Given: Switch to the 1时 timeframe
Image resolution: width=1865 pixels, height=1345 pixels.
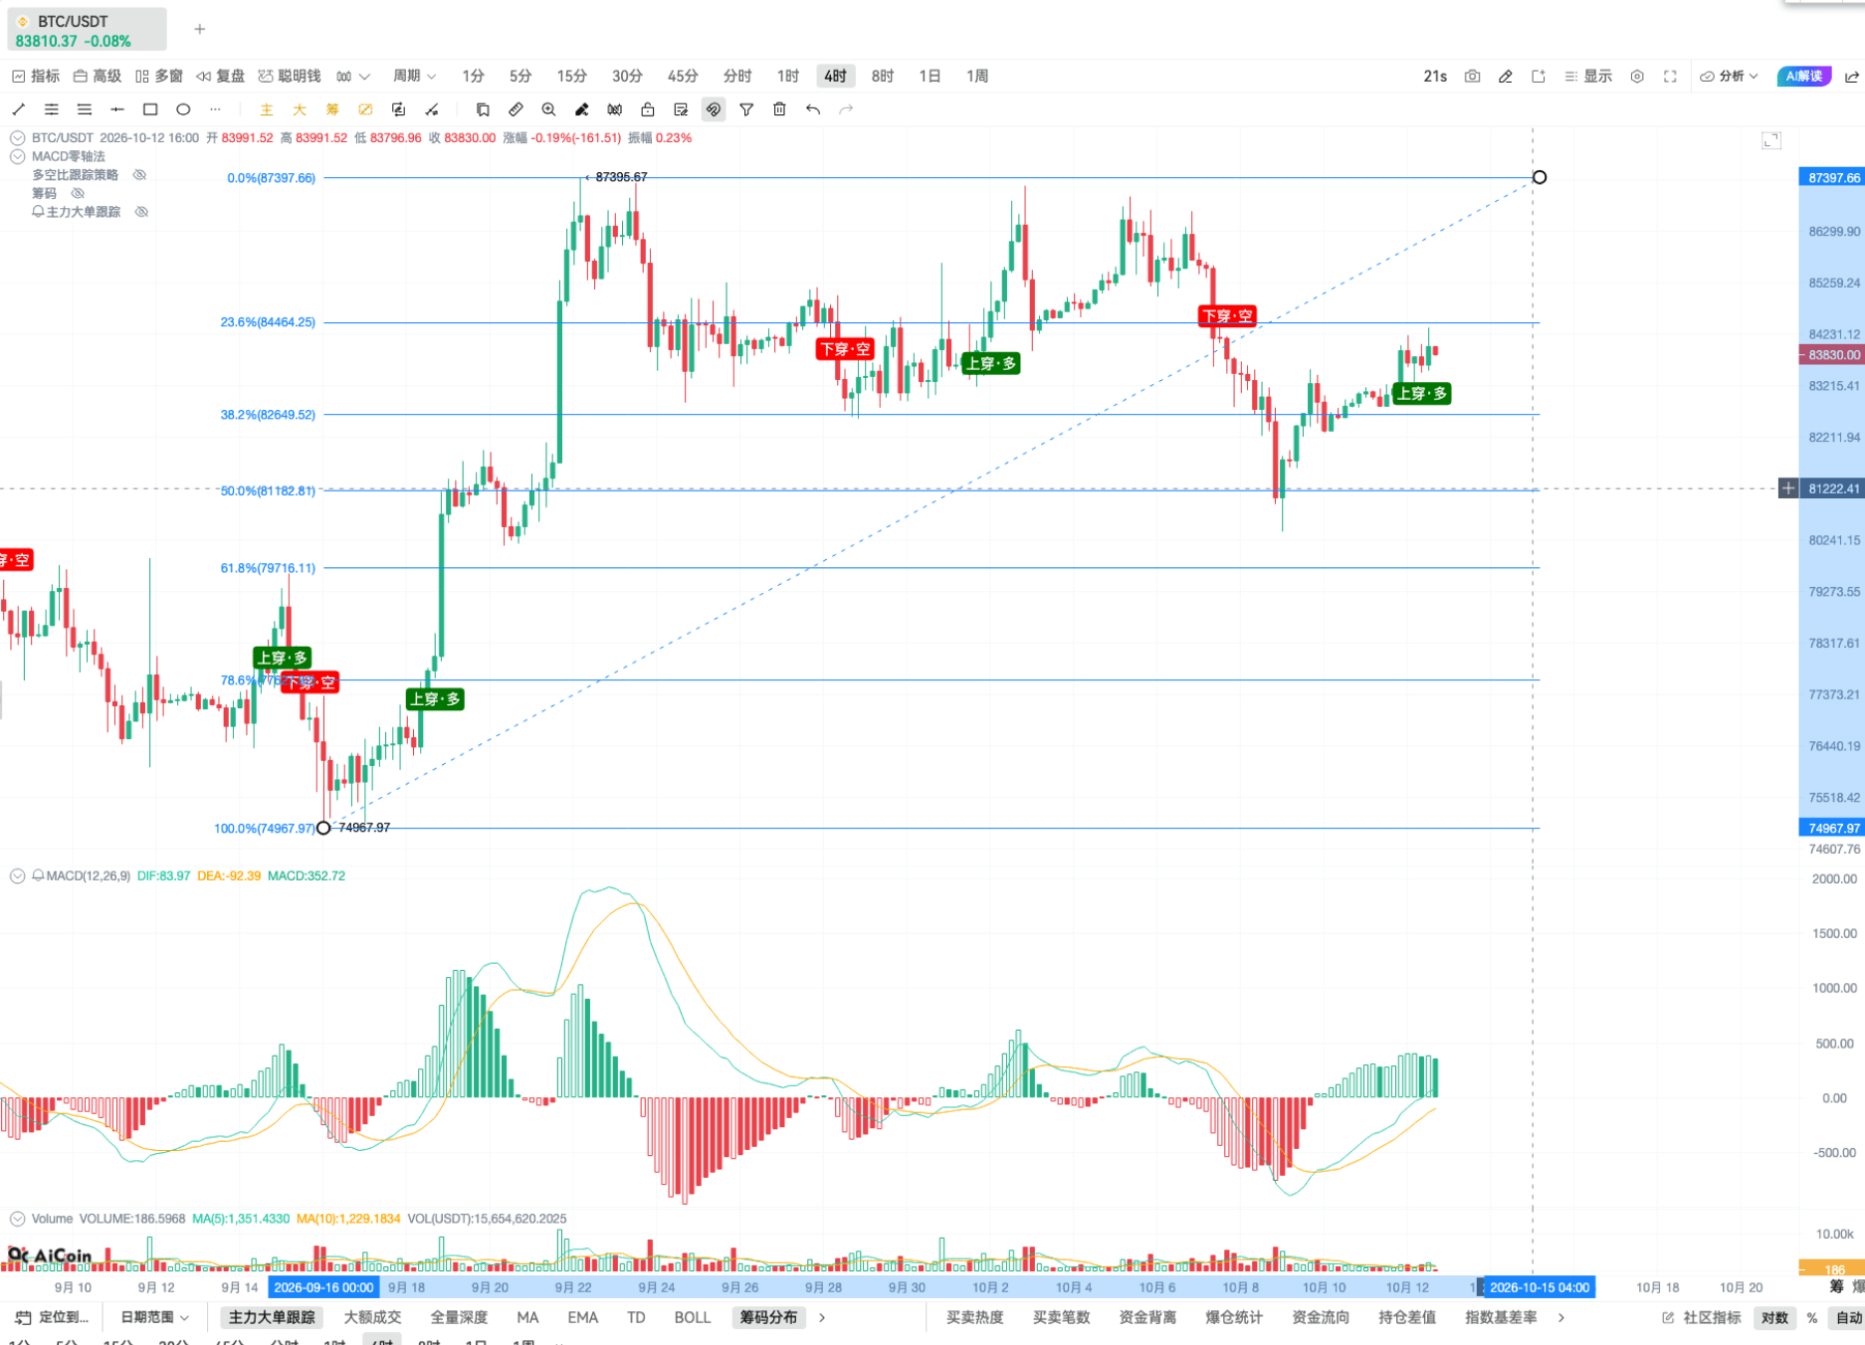Looking at the screenshot, I should 787,77.
